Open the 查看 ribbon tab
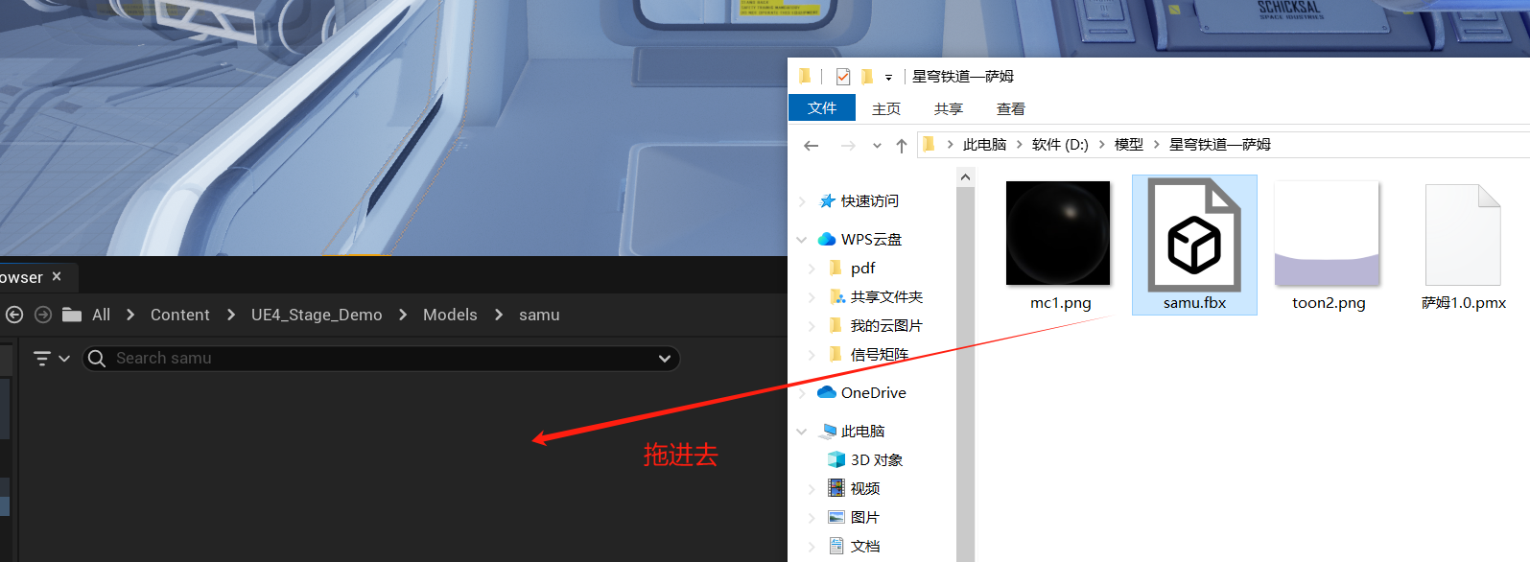The width and height of the screenshot is (1530, 562). click(1011, 108)
